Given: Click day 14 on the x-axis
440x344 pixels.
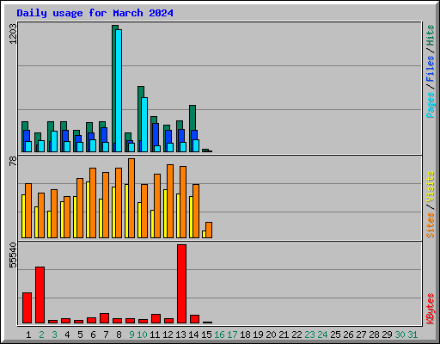Looking at the screenshot, I should pos(193,335).
